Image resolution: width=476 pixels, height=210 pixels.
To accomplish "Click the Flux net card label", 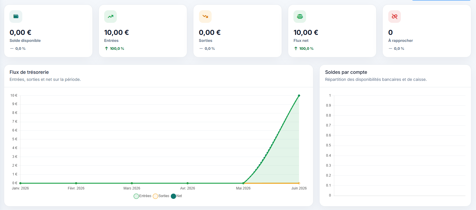I will [x=301, y=40].
